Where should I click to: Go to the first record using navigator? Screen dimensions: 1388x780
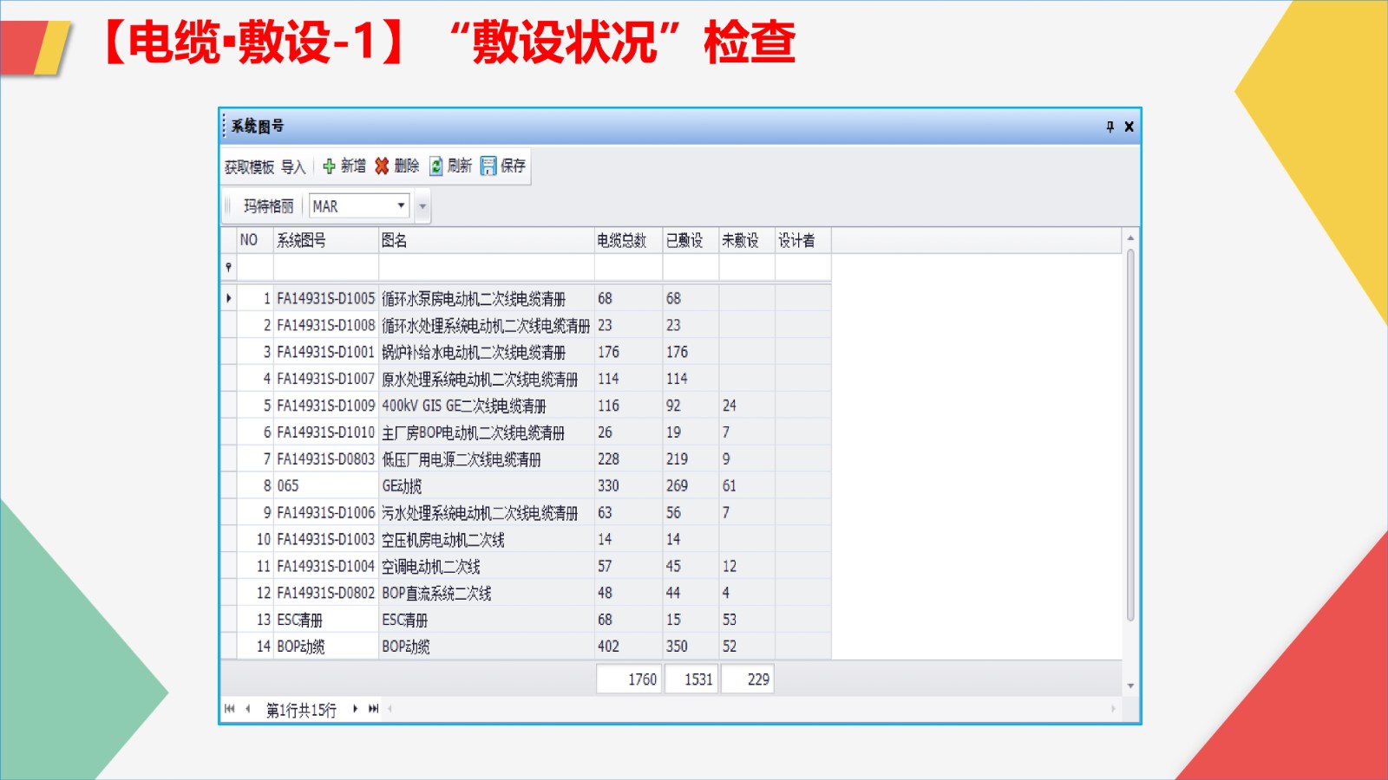(229, 709)
